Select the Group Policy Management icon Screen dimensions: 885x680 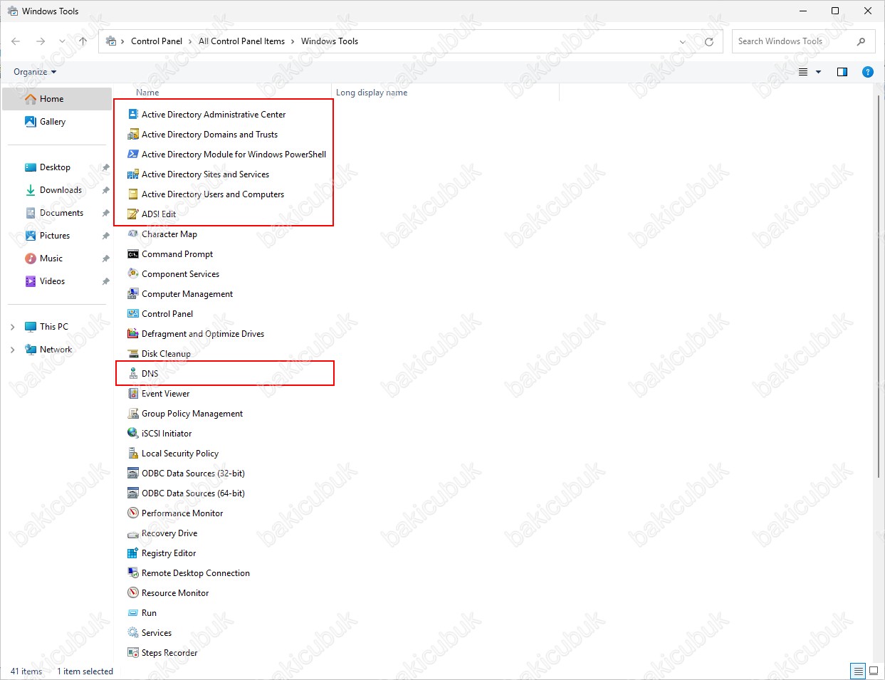(x=133, y=413)
